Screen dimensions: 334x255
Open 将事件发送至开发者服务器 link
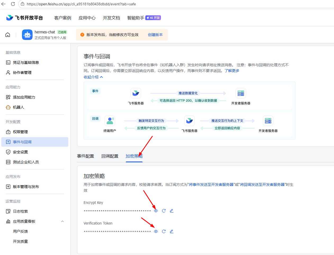211,185
